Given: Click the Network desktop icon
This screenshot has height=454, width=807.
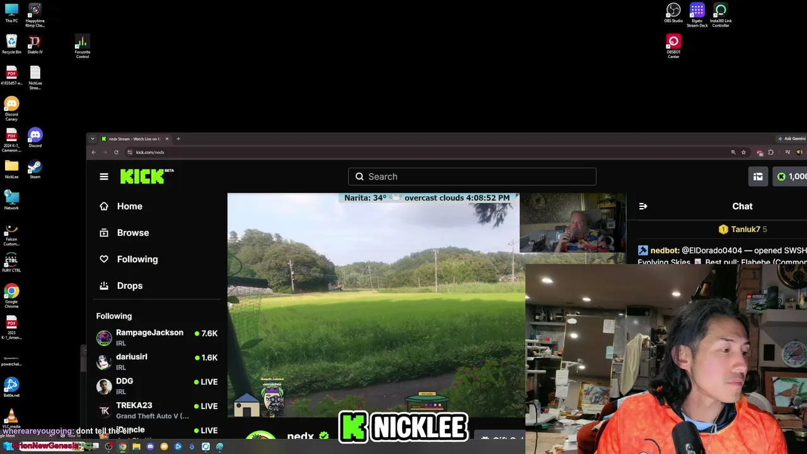Looking at the screenshot, I should 11,200.
